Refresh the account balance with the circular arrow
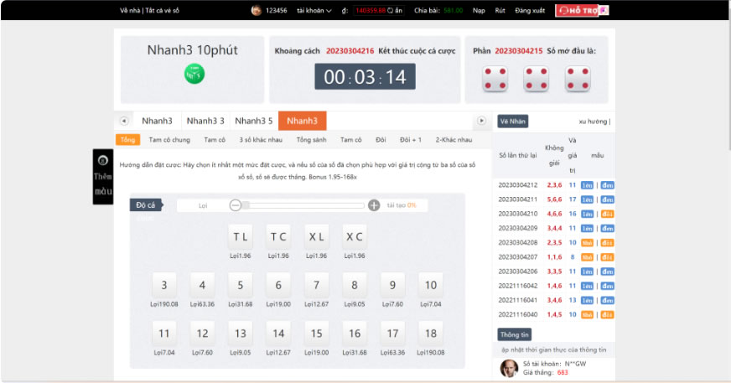The width and height of the screenshot is (731, 383). coord(390,10)
